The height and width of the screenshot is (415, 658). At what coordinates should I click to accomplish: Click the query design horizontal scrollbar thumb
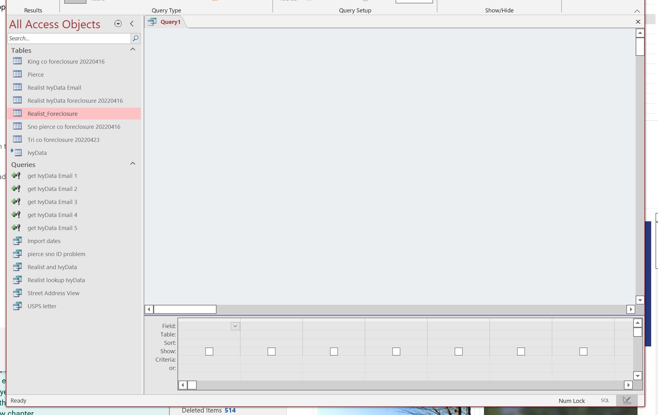pyautogui.click(x=185, y=309)
